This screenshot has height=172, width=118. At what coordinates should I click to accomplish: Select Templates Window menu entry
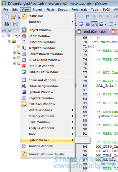(48, 48)
